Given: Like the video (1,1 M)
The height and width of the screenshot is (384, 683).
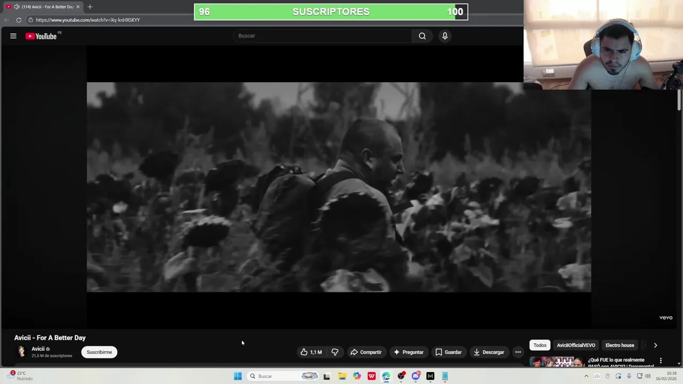Looking at the screenshot, I should coord(311,352).
